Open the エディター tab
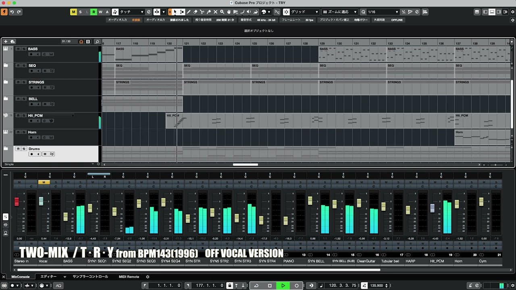The width and height of the screenshot is (516, 290). pos(49,277)
